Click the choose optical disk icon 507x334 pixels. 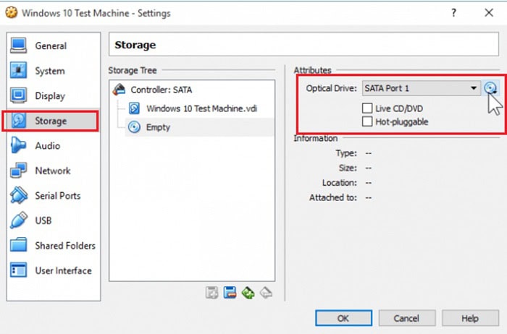[x=491, y=88]
